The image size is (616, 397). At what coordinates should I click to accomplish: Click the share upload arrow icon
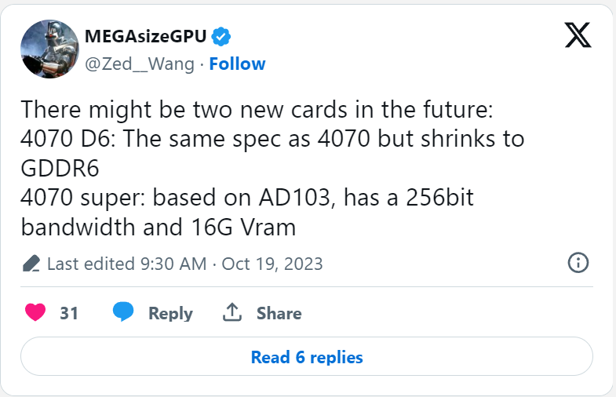click(x=232, y=312)
